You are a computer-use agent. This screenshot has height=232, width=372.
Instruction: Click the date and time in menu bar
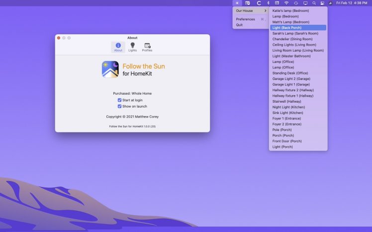point(352,3)
